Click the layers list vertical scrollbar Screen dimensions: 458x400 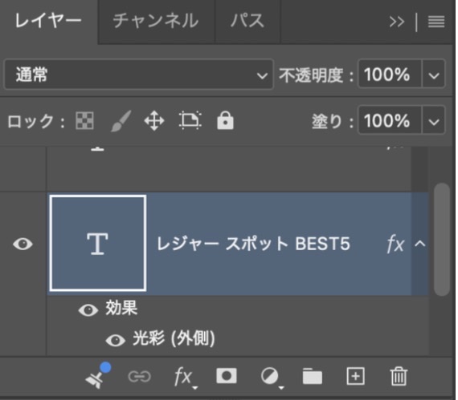(441, 240)
